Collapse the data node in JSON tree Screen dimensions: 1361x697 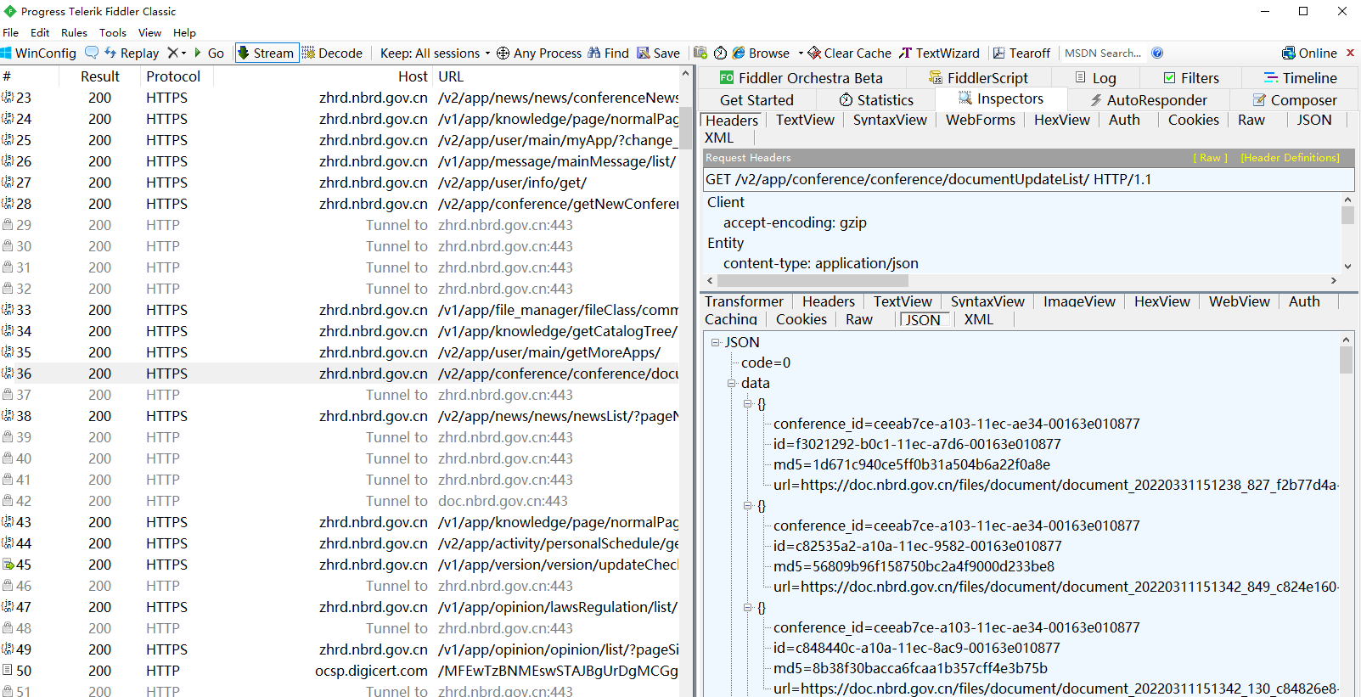[x=732, y=383]
